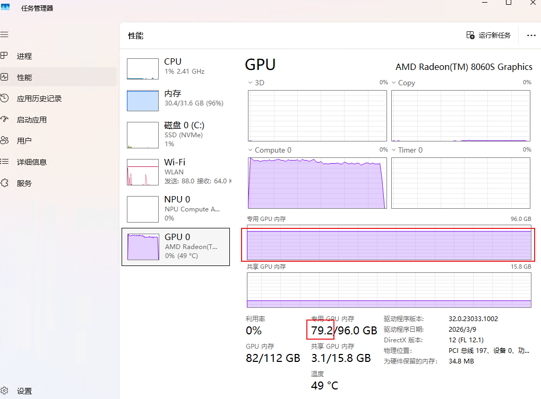Screen dimensions: 541x399
Task: Select the 内存 (Memory) pane
Action: [176, 101]
